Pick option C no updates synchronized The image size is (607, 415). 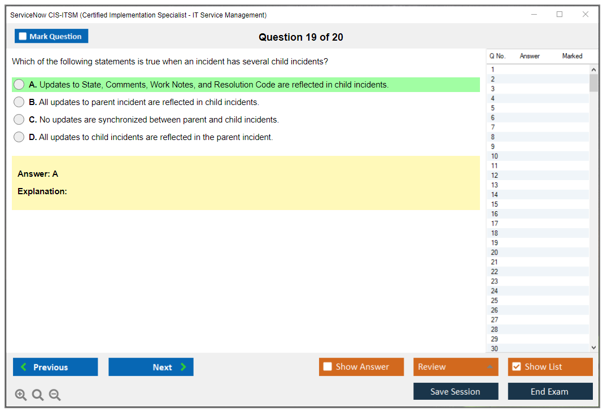[x=19, y=120]
